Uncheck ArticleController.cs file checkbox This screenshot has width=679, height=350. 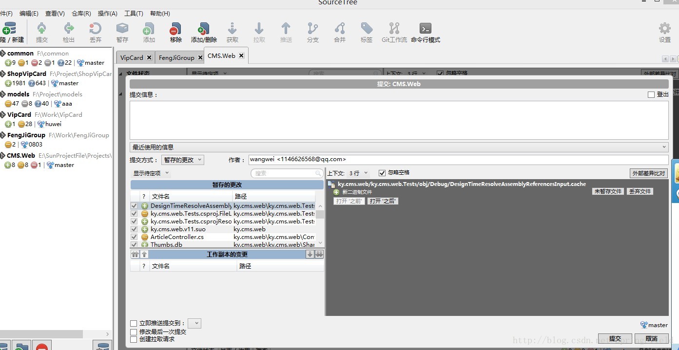click(x=134, y=237)
